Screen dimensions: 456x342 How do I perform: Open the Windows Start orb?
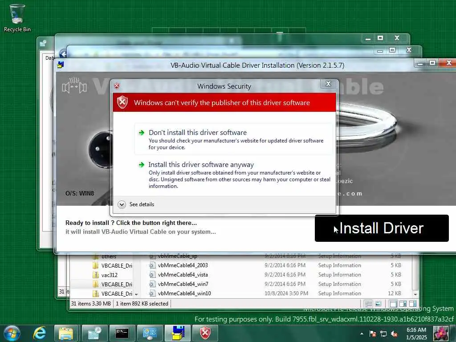(12, 333)
